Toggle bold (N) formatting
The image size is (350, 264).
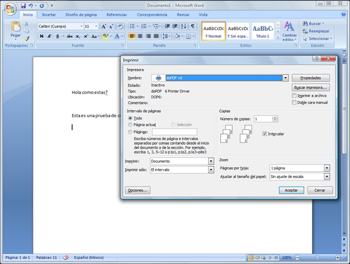tap(41, 36)
